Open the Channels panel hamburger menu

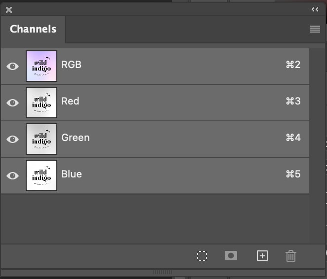pyautogui.click(x=315, y=30)
